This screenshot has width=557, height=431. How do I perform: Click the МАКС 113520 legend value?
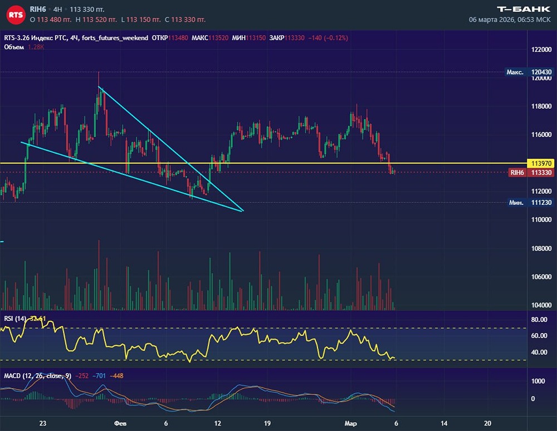(x=210, y=38)
